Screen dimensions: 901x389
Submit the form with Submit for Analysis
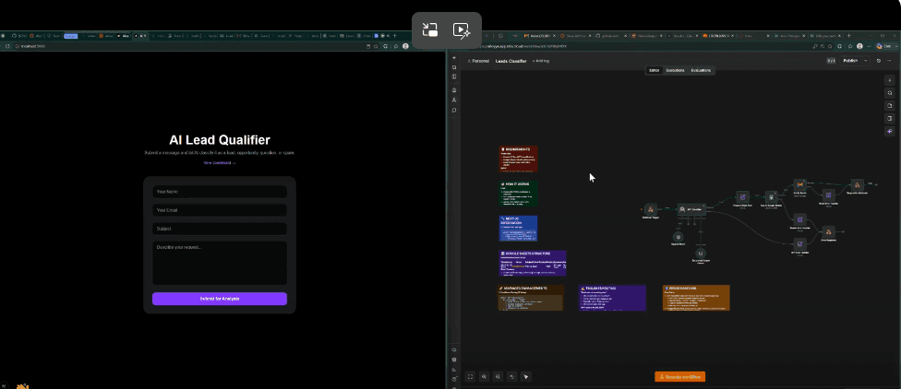point(220,299)
